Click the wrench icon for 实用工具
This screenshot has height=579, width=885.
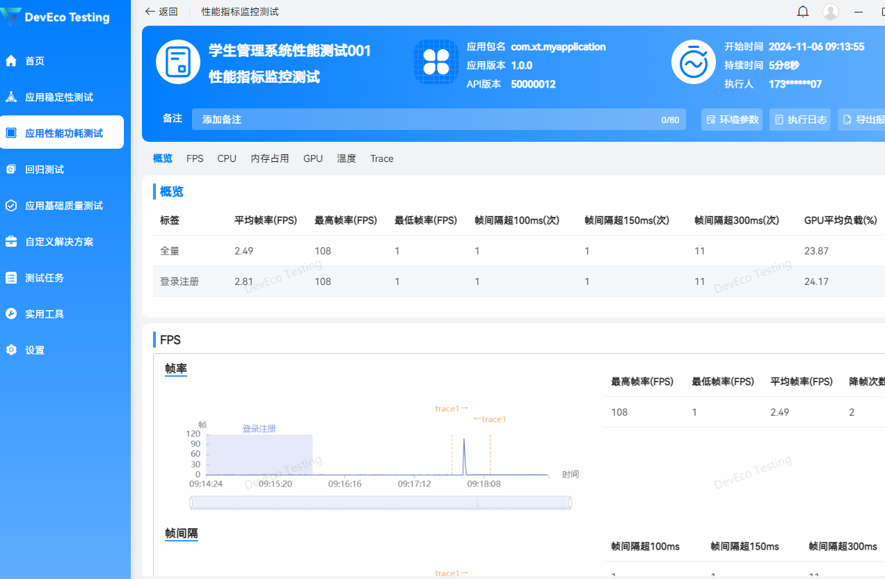(x=11, y=314)
